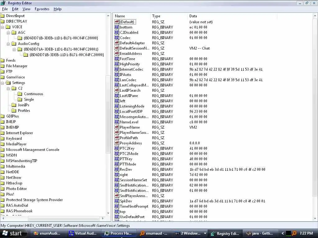Select the ListeningMode value name
This screenshot has width=318, height=238.
pyautogui.click(x=132, y=106)
